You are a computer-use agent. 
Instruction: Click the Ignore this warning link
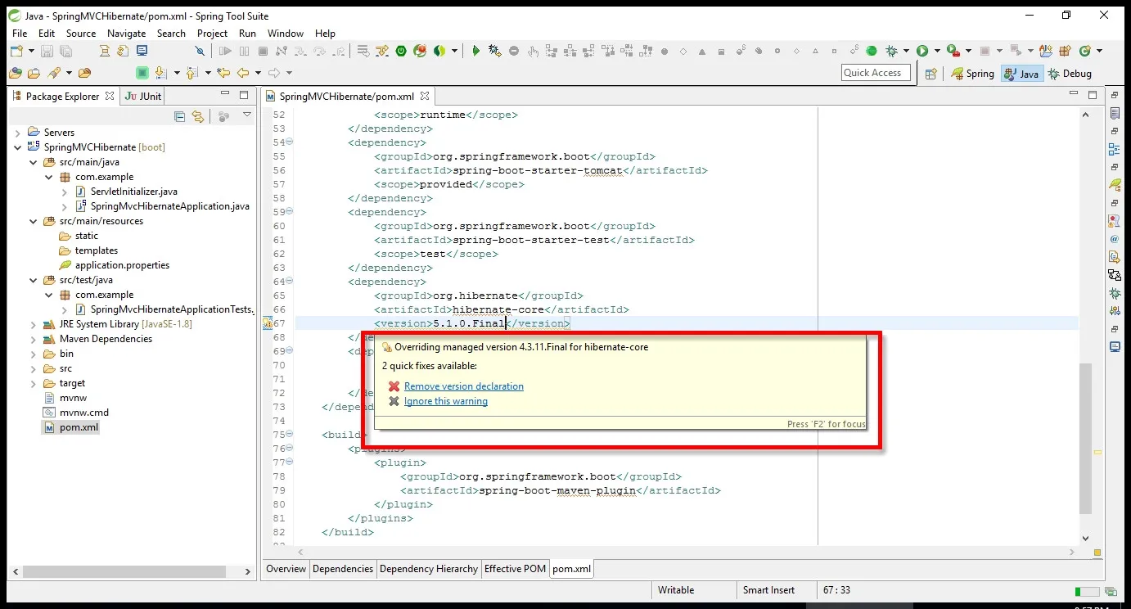pos(446,401)
